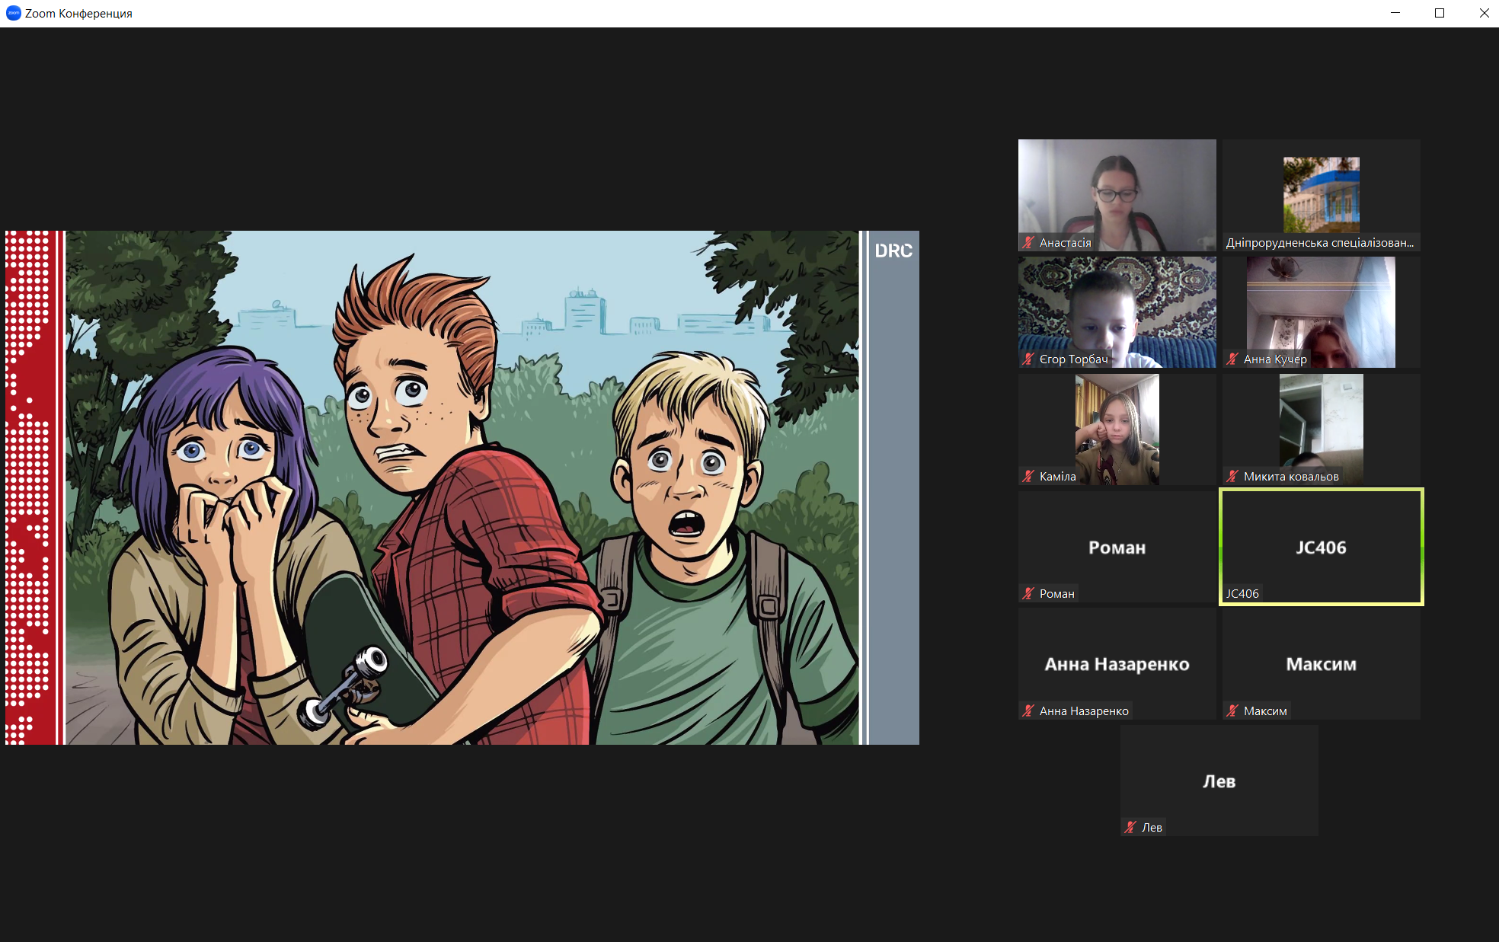Select Каміла's video thumbnail

click(x=1117, y=429)
